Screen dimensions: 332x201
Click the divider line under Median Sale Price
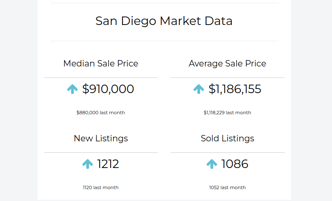tap(101, 77)
